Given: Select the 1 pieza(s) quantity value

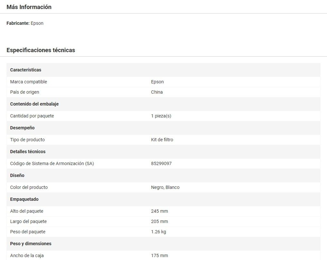Looking at the screenshot, I should (161, 116).
